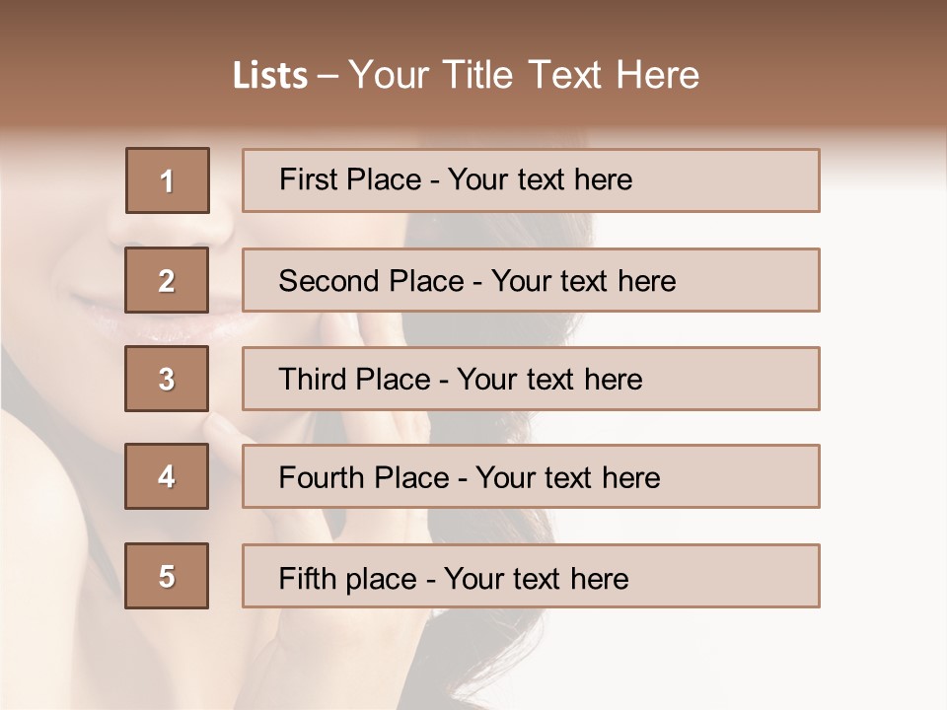
Task: Click 'Your Title Text Here' in the title
Action: click(524, 75)
